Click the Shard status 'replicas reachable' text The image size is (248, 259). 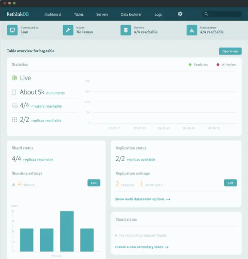click(x=38, y=160)
